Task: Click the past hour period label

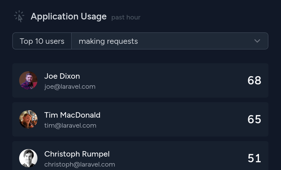Action: pyautogui.click(x=126, y=17)
